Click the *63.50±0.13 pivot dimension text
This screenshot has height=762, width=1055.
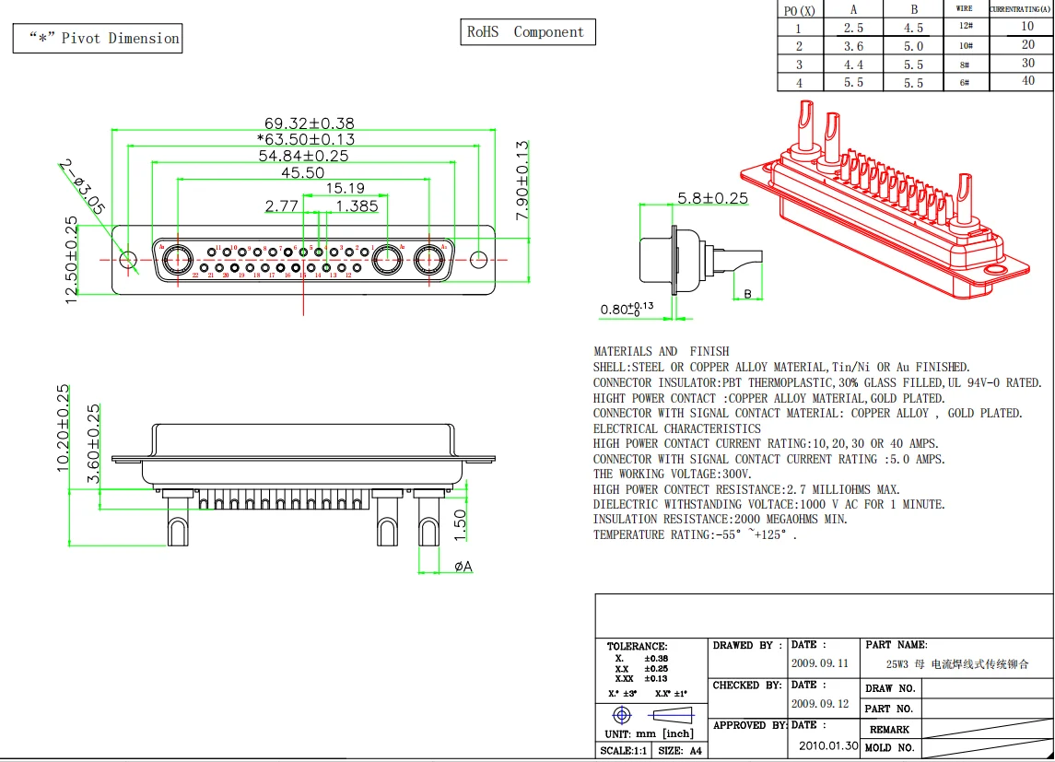305,139
